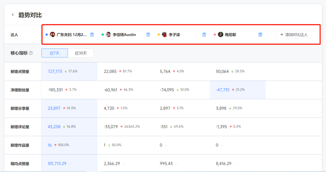Open the help tooltip beside 核心指标

tap(31, 53)
